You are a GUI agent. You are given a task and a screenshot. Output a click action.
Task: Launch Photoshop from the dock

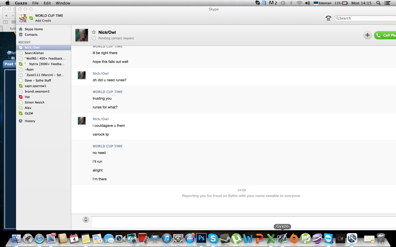coord(201,238)
